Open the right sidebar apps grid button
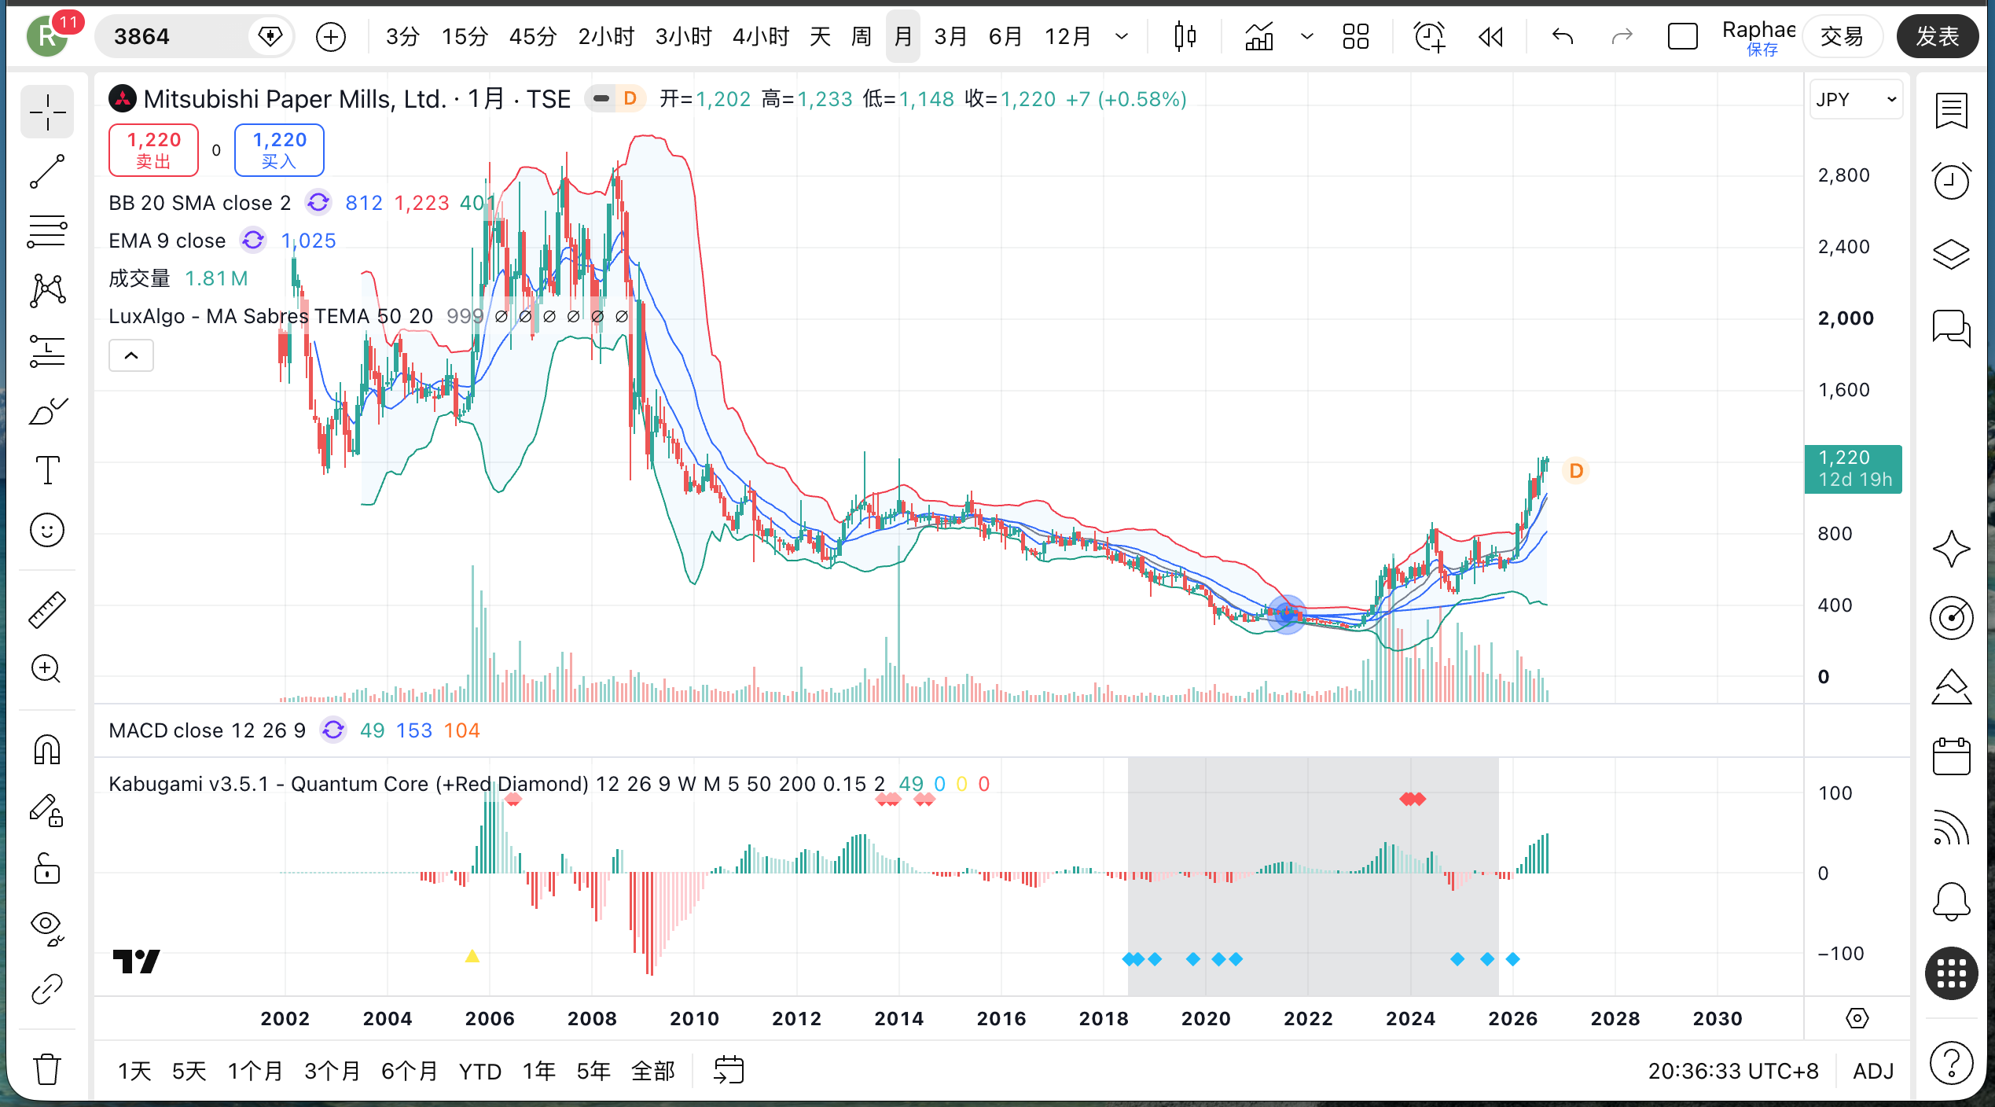The image size is (1995, 1107). click(x=1952, y=973)
